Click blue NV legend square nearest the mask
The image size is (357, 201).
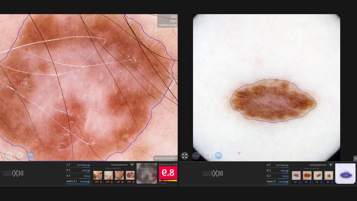(332, 182)
